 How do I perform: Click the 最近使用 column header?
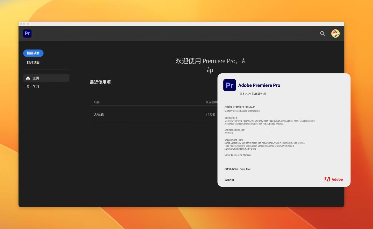coord(212,102)
